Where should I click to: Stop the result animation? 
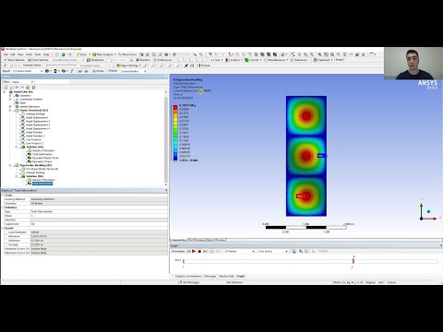coord(199,251)
